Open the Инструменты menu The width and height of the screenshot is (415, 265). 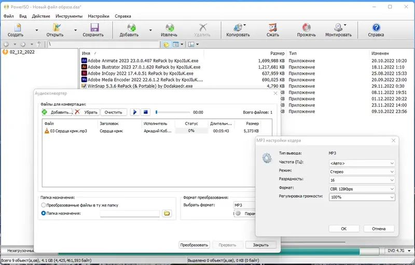pos(69,16)
